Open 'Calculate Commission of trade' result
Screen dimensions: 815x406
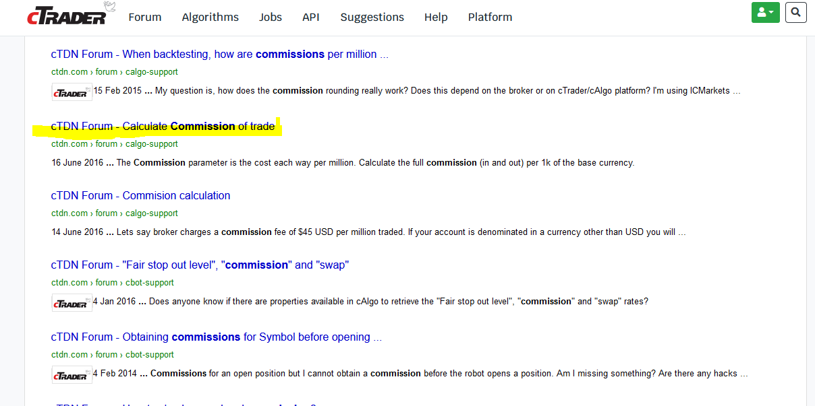coord(163,127)
